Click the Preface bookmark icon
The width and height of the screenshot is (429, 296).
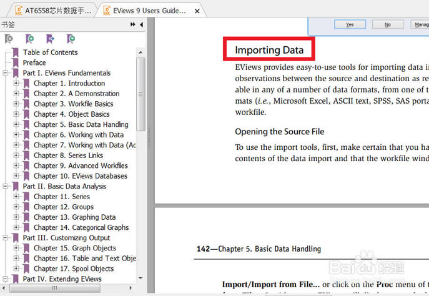click(16, 62)
